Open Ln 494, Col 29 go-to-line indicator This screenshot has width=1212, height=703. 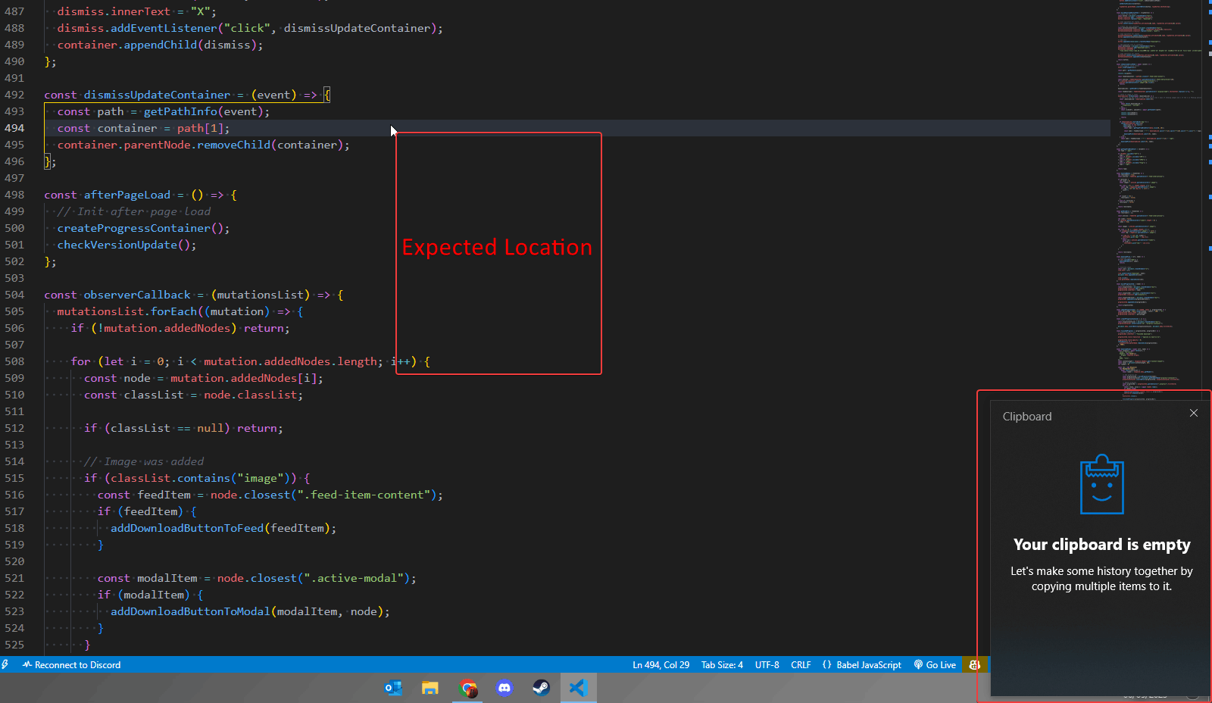661,664
